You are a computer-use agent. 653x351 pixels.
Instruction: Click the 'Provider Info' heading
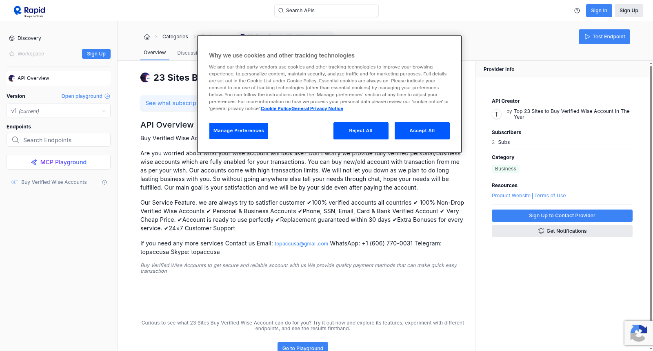pyautogui.click(x=499, y=69)
